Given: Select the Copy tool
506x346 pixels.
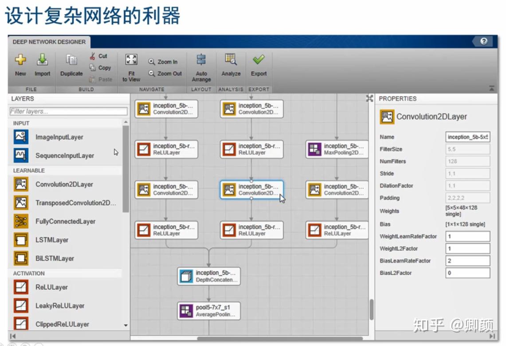Looking at the screenshot, I should coord(101,68).
